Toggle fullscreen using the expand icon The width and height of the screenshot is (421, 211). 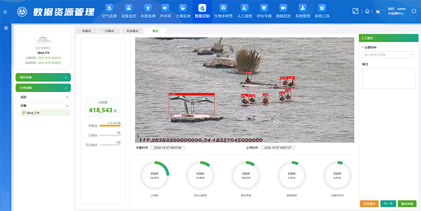(x=355, y=11)
